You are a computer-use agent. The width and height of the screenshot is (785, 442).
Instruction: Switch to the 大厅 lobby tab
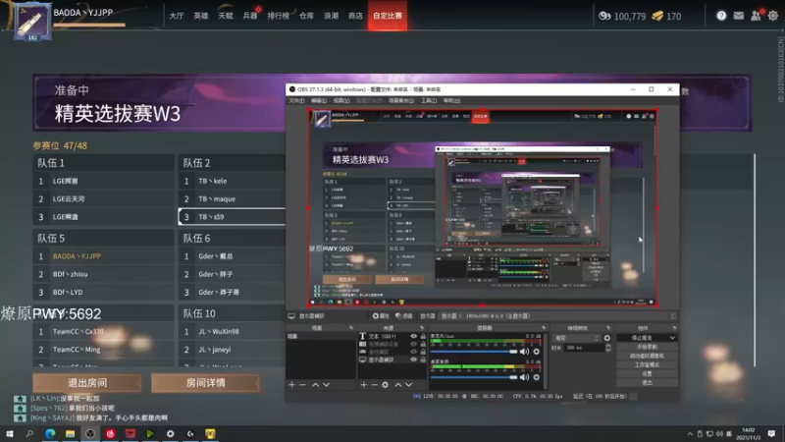click(x=177, y=16)
